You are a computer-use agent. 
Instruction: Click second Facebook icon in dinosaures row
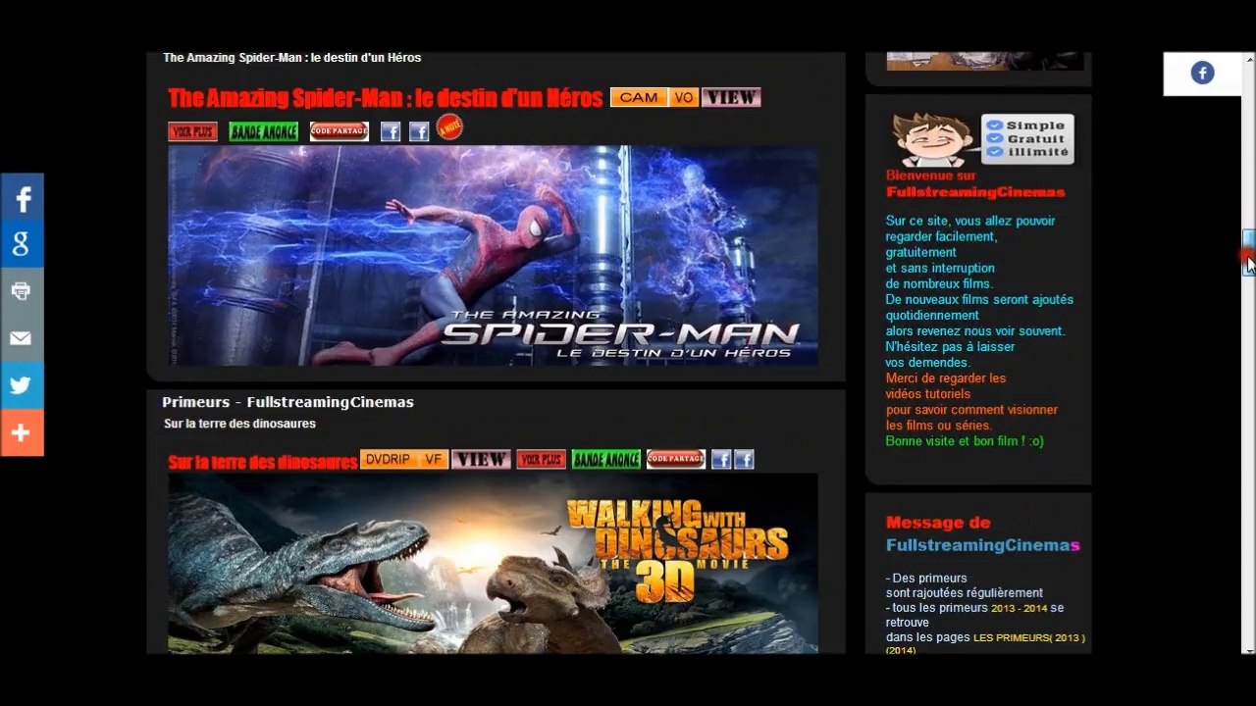(744, 459)
